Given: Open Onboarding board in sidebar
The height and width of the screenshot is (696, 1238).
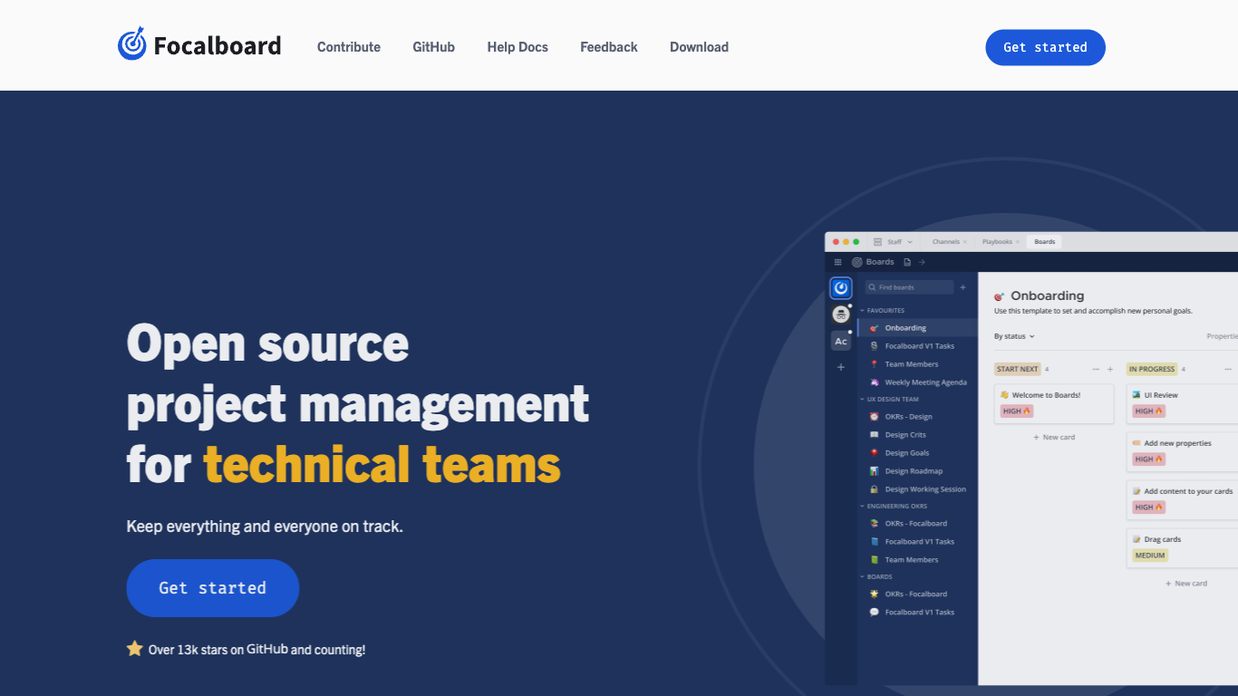Looking at the screenshot, I should coord(918,328).
